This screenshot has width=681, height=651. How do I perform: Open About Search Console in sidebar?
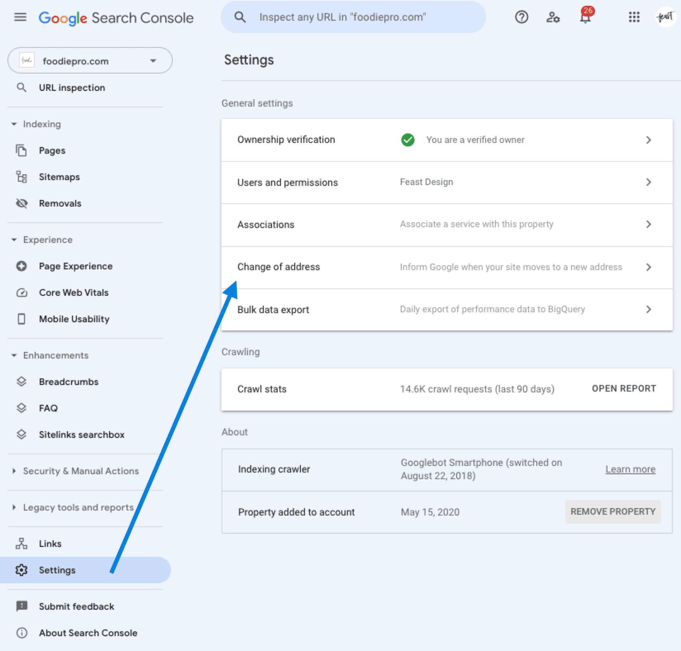(88, 633)
